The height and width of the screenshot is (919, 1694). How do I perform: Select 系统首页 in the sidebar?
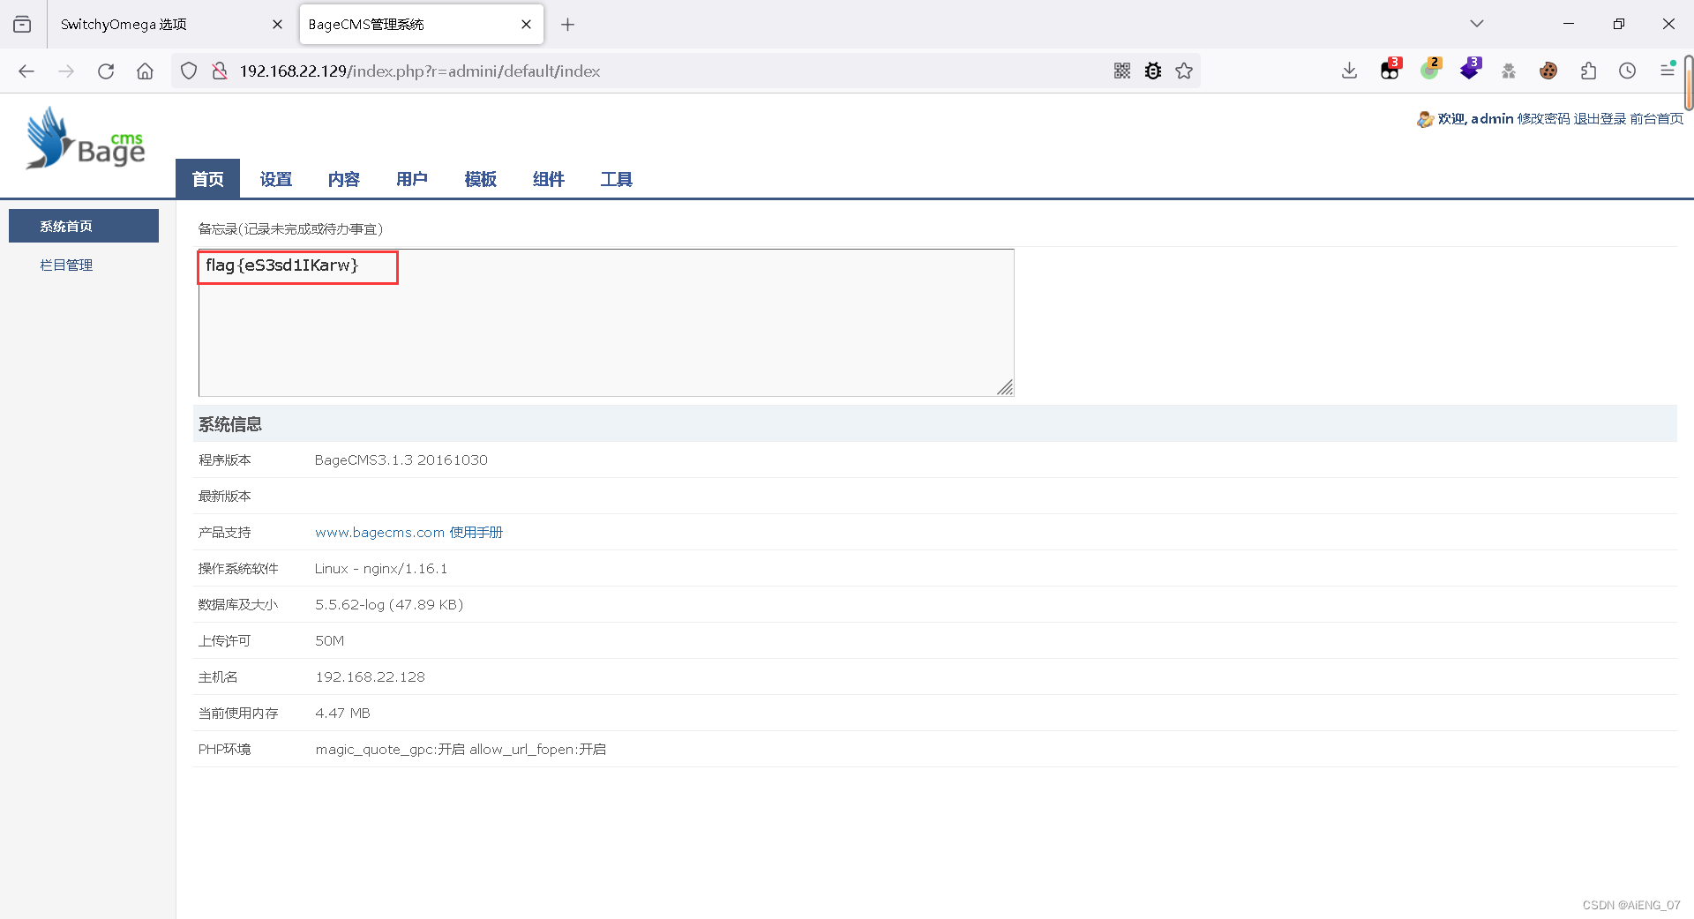84,226
